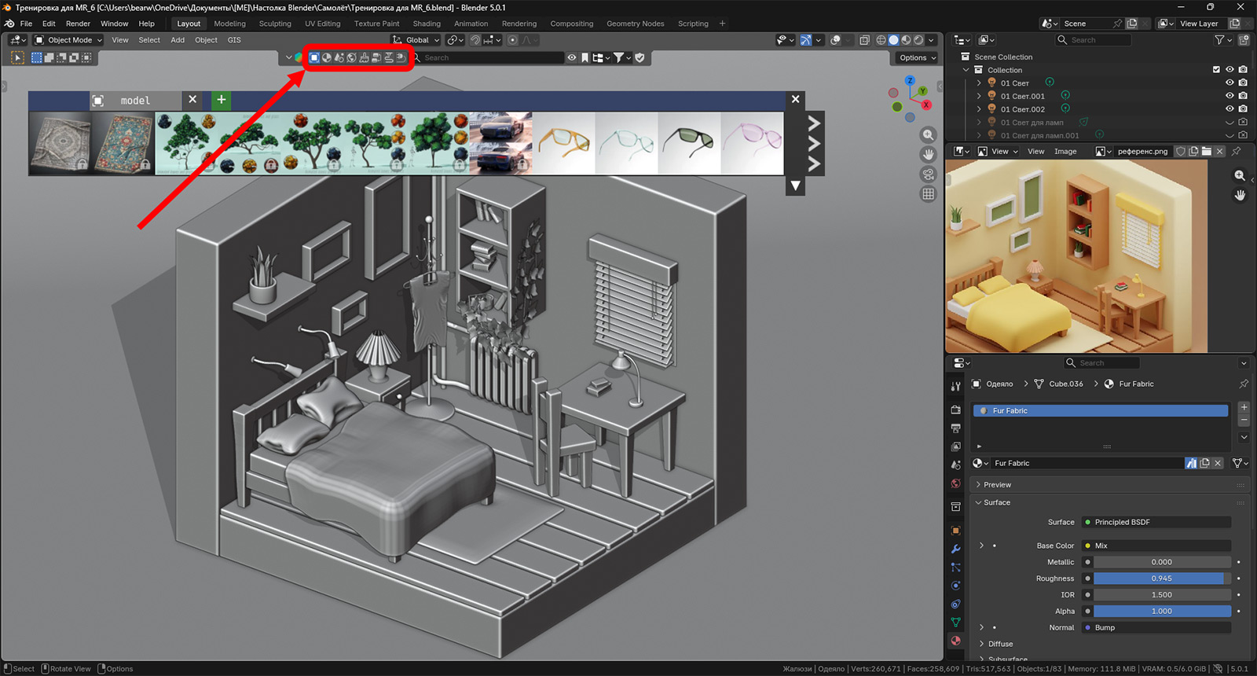Screen dimensions: 1257x676
Task: Click the zoom magnifier in 3D viewport
Action: [x=928, y=135]
